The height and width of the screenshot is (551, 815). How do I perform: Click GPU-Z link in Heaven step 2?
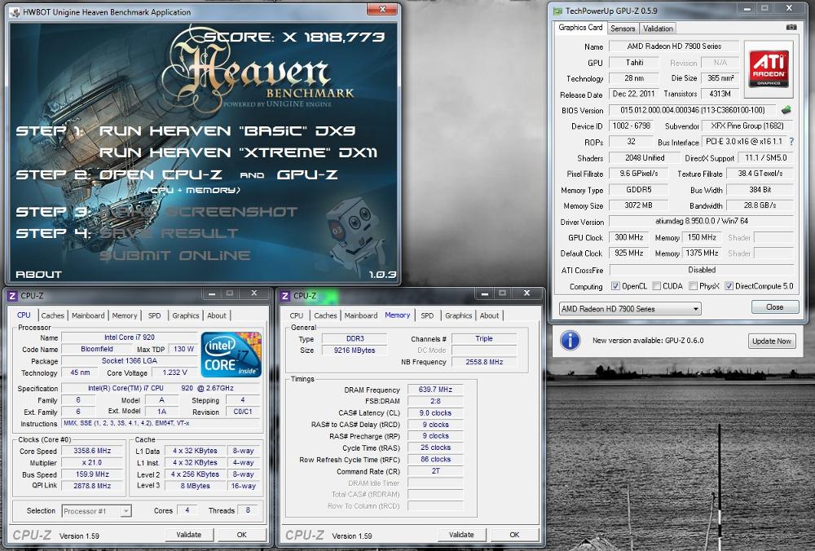[308, 174]
